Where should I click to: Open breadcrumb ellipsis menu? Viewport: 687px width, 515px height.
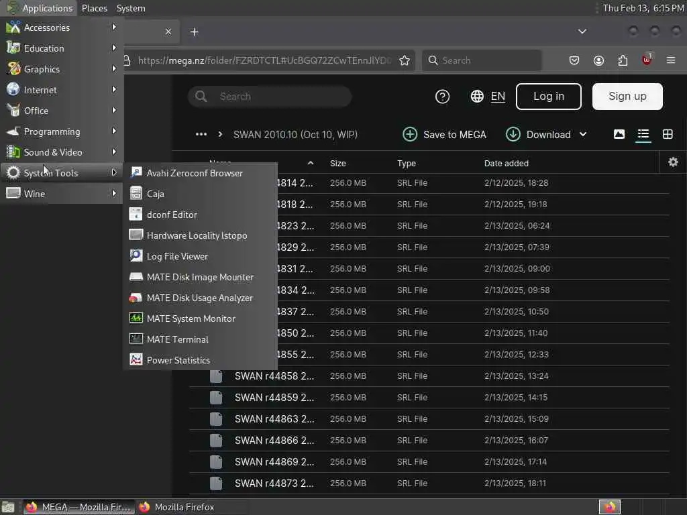[x=201, y=134]
